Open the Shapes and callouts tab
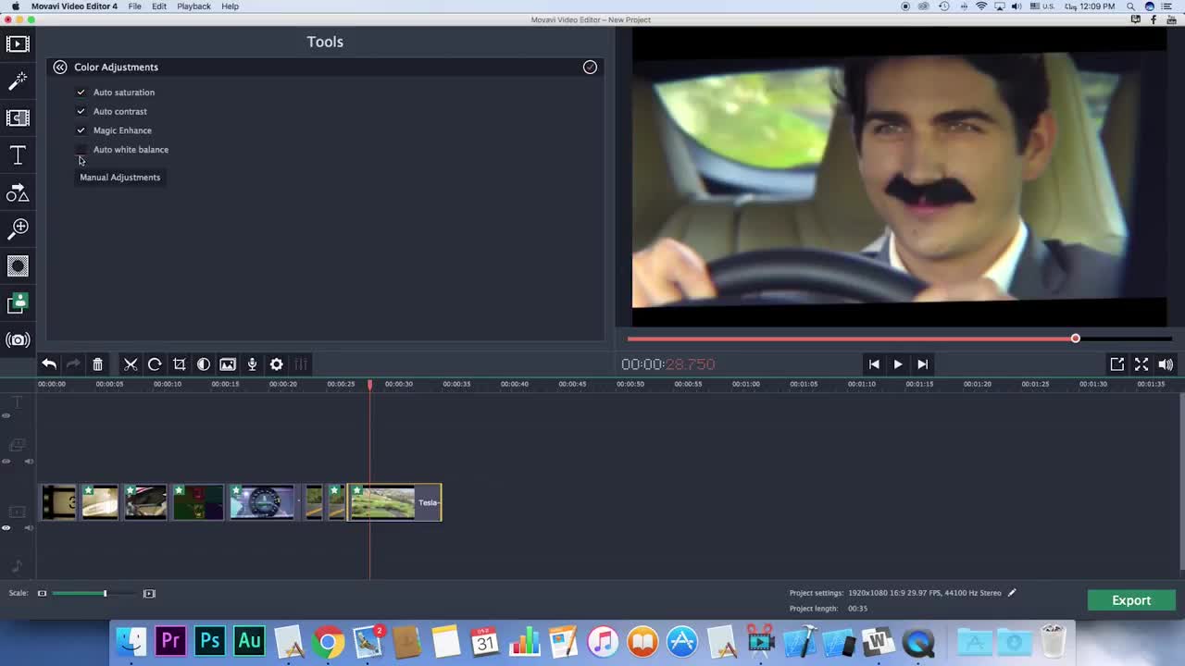The height and width of the screenshot is (666, 1185). coord(18,192)
